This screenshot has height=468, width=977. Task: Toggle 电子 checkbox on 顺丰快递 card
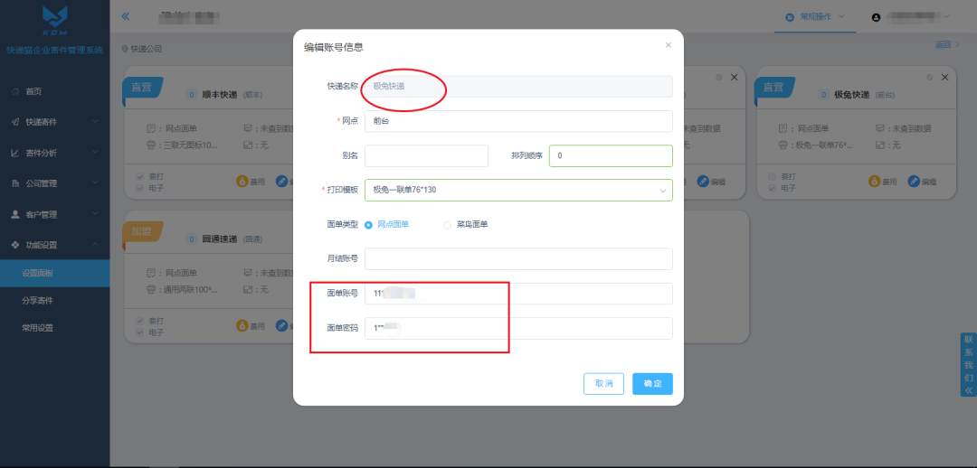click(x=139, y=187)
